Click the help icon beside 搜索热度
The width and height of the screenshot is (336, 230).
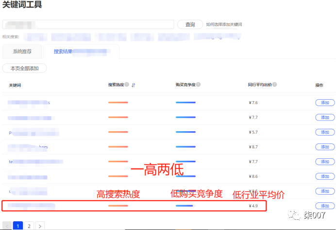[x=127, y=85]
